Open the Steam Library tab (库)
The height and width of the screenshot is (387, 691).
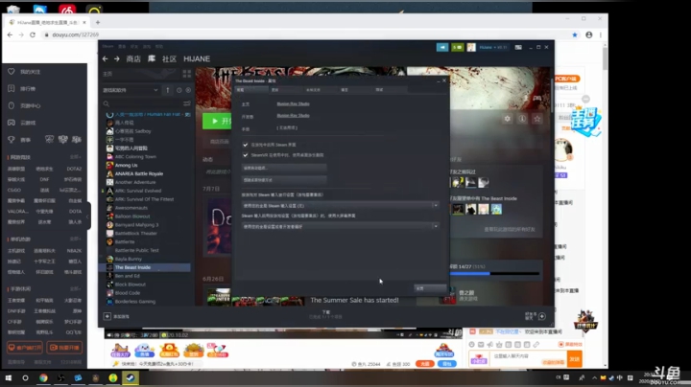tap(152, 59)
